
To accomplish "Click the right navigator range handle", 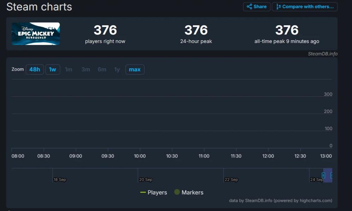I will click(x=332, y=175).
